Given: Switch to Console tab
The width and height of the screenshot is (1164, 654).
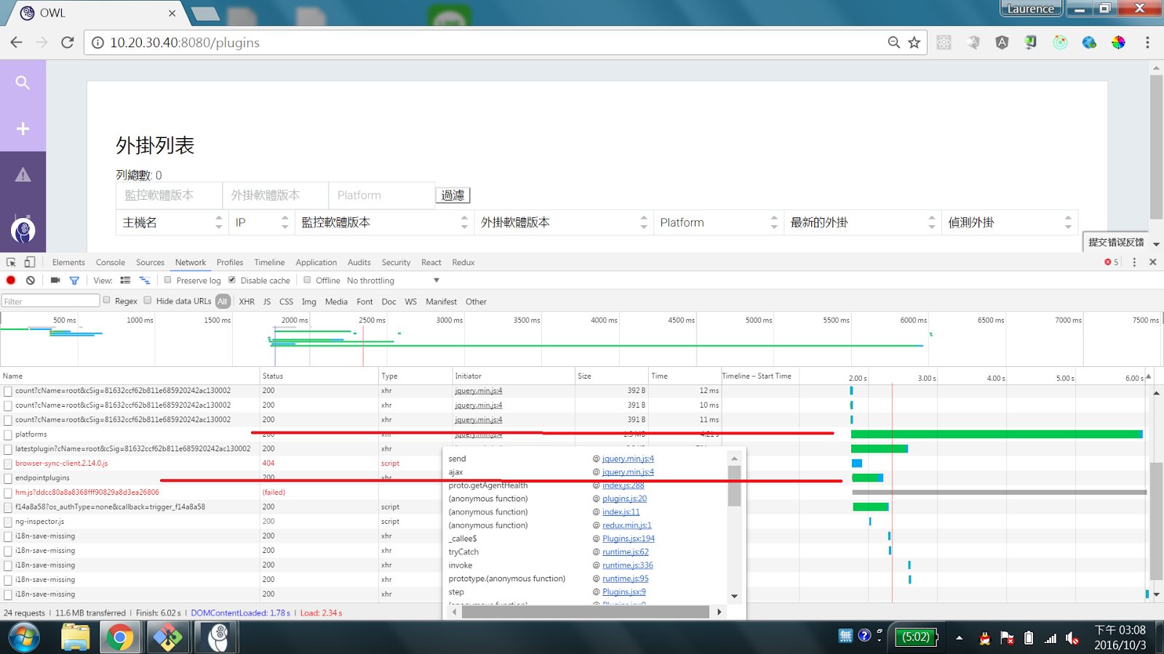Looking at the screenshot, I should tap(111, 262).
